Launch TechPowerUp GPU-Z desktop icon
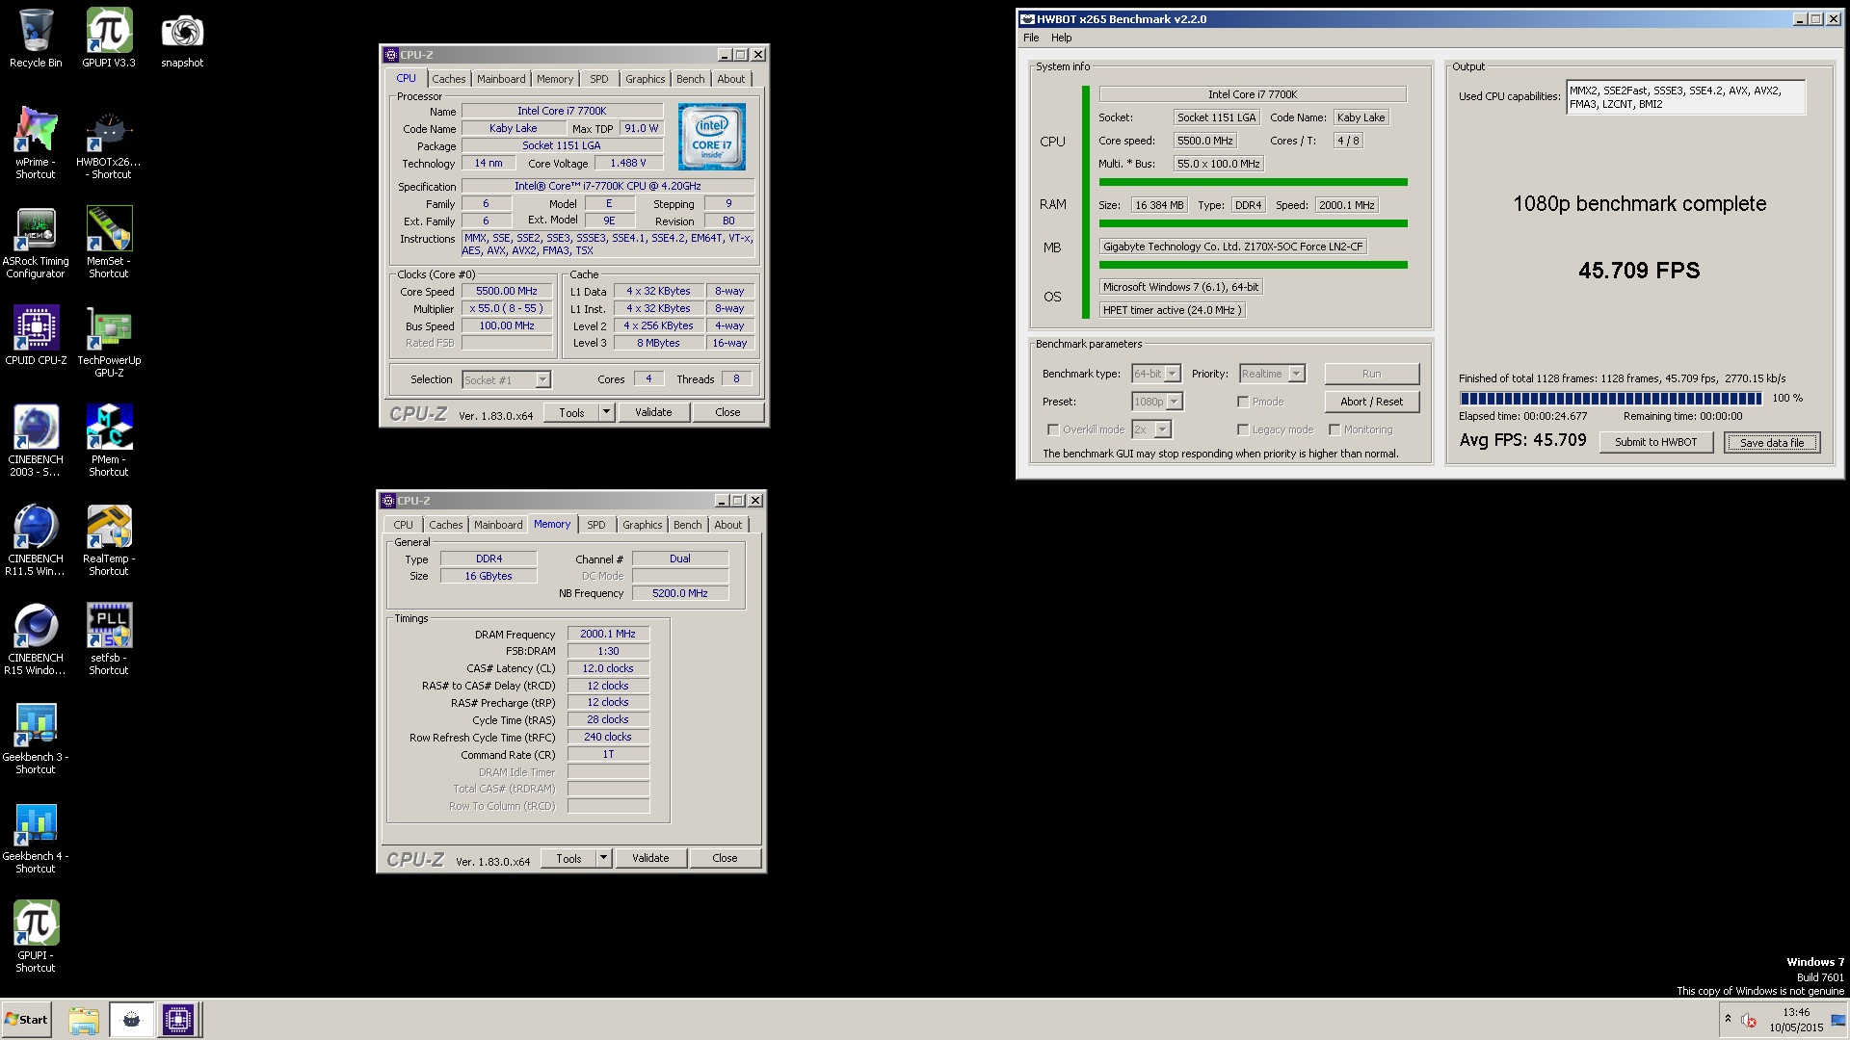This screenshot has width=1850, height=1040. (109, 341)
